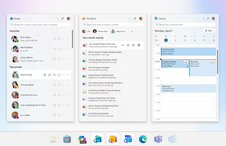226x146 pixels.
Task: Open Calendar search app in taskbar
Action: [x=128, y=139]
